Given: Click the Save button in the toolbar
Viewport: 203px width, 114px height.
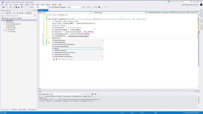Looking at the screenshot, I should (16, 7).
